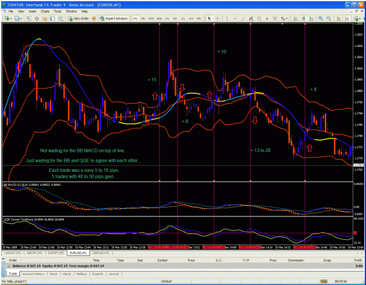Select the Trendline drawing tool

point(243,18)
